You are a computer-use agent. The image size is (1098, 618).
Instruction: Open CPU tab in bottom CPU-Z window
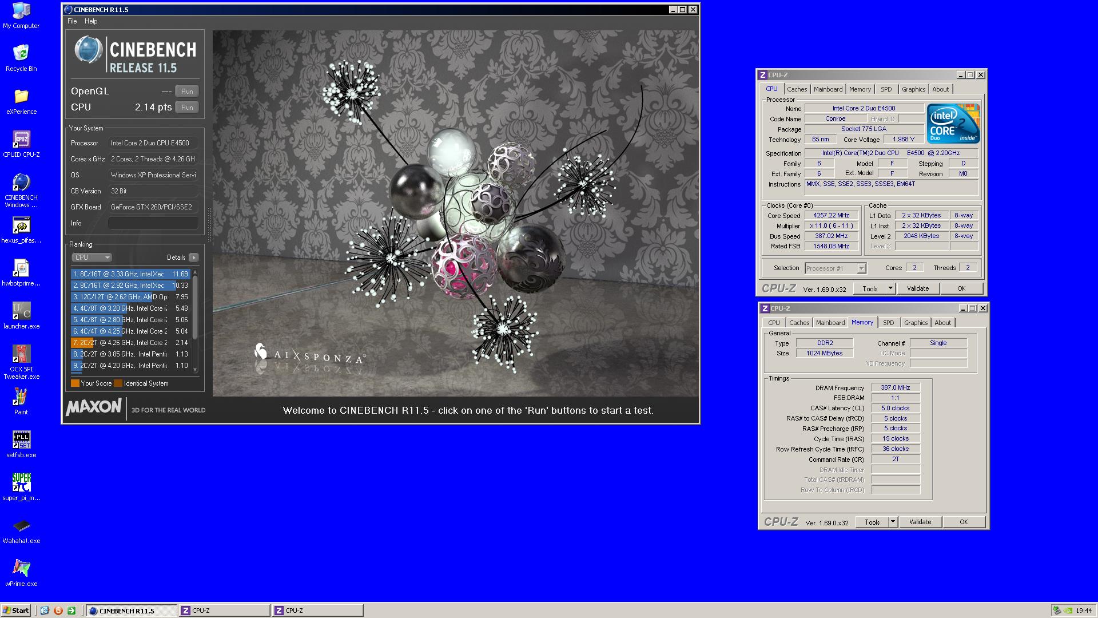774,323
